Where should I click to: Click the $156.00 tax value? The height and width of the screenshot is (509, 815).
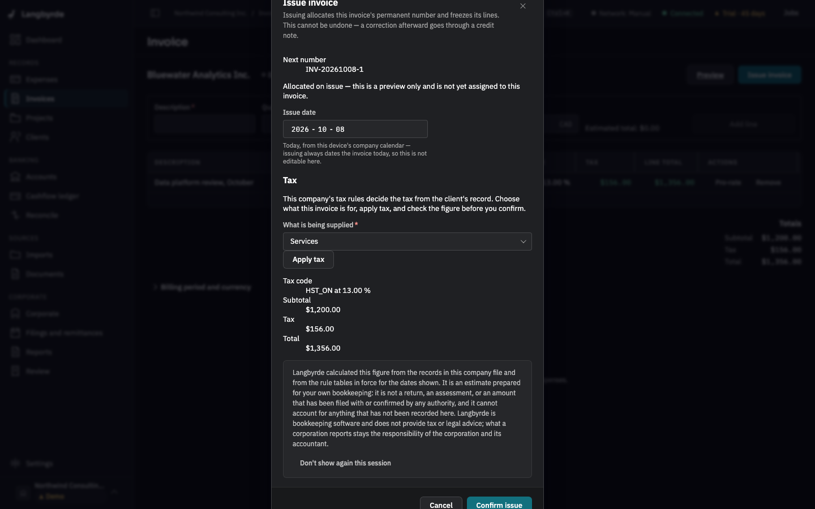(320, 329)
